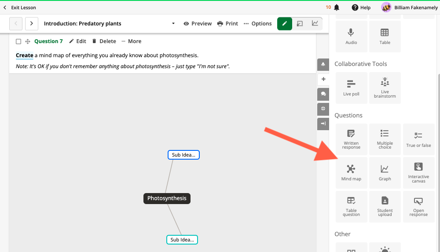Screen dimensions: 440x252
Task: Click the Introduction: Predatory plants title
Action: (83, 24)
